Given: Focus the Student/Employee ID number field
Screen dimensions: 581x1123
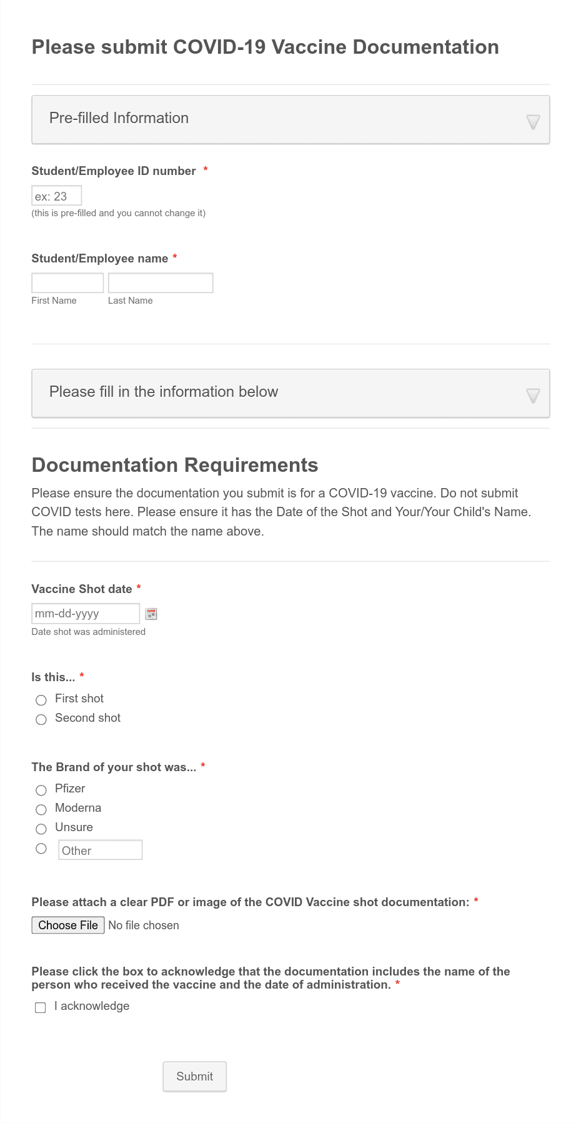Looking at the screenshot, I should tap(57, 196).
